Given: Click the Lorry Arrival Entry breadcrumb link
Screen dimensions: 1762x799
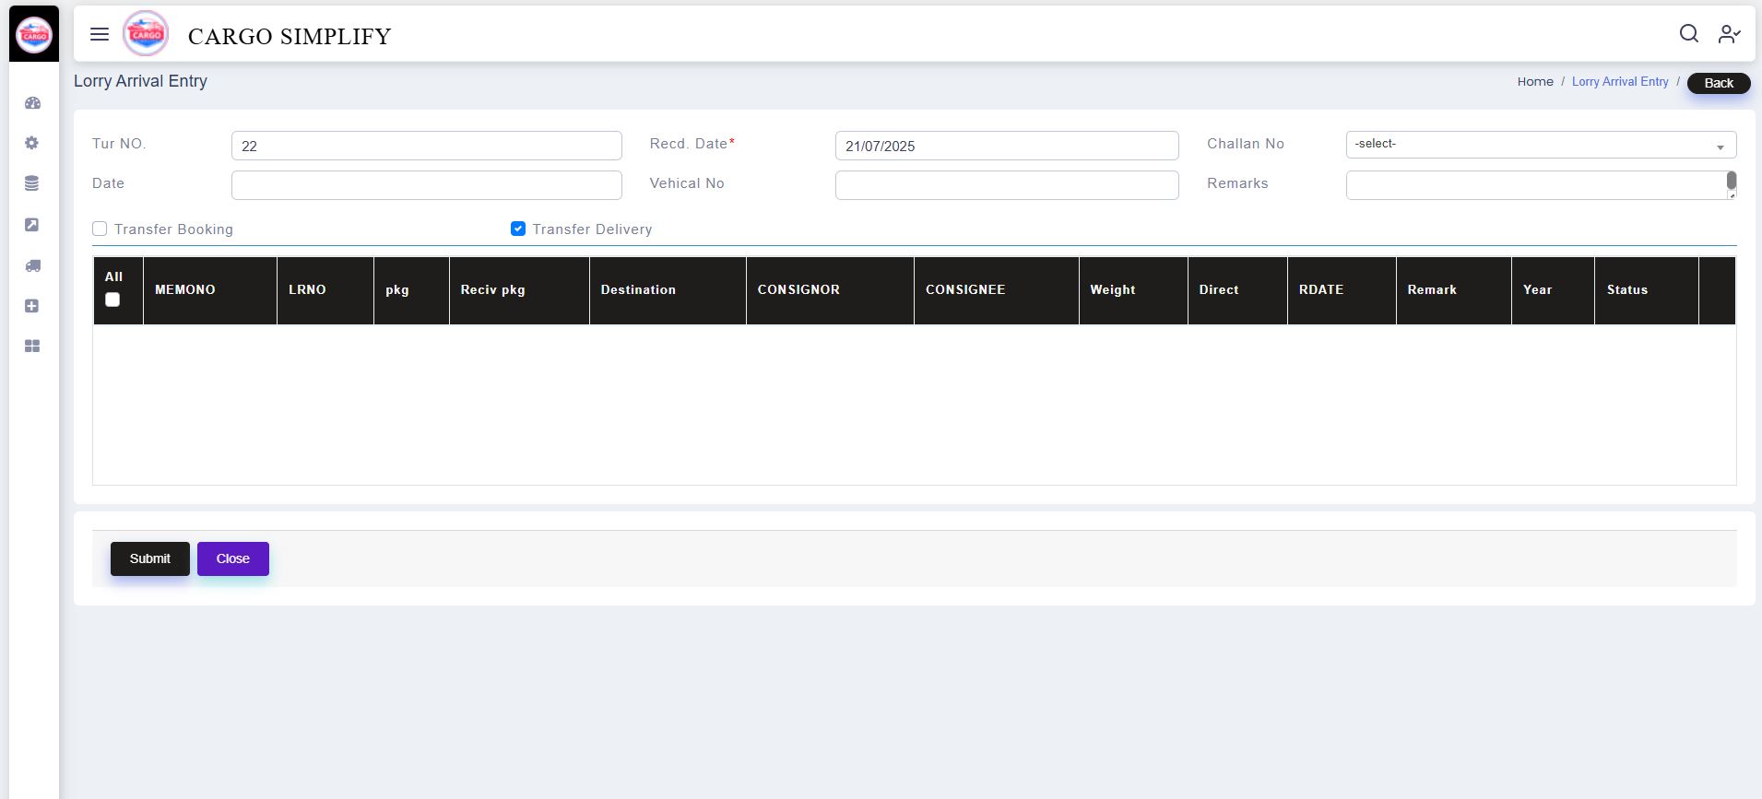Looking at the screenshot, I should tap(1620, 82).
